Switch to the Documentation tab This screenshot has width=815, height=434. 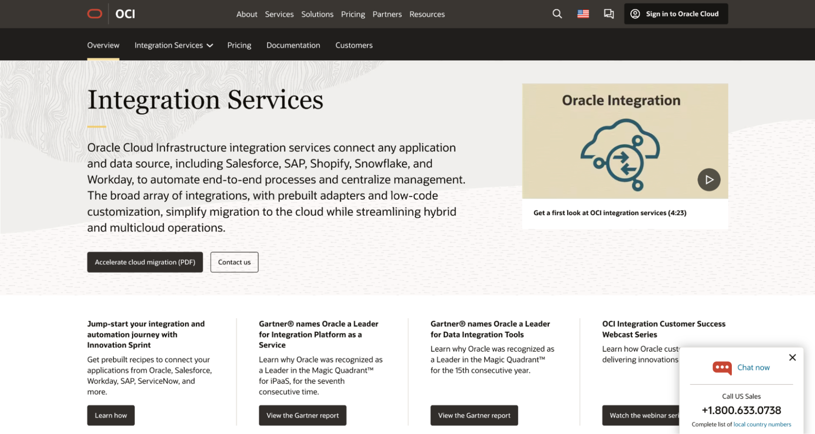tap(293, 45)
